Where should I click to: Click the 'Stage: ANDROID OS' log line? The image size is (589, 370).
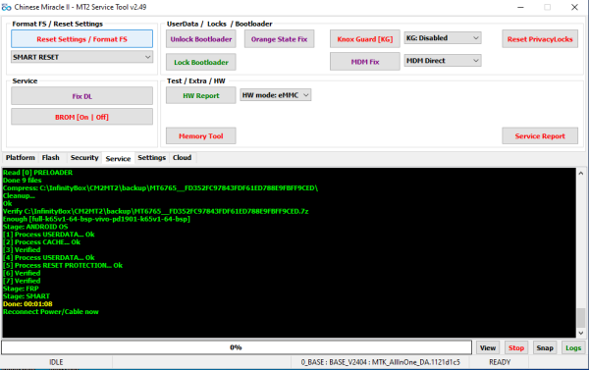[x=35, y=227]
